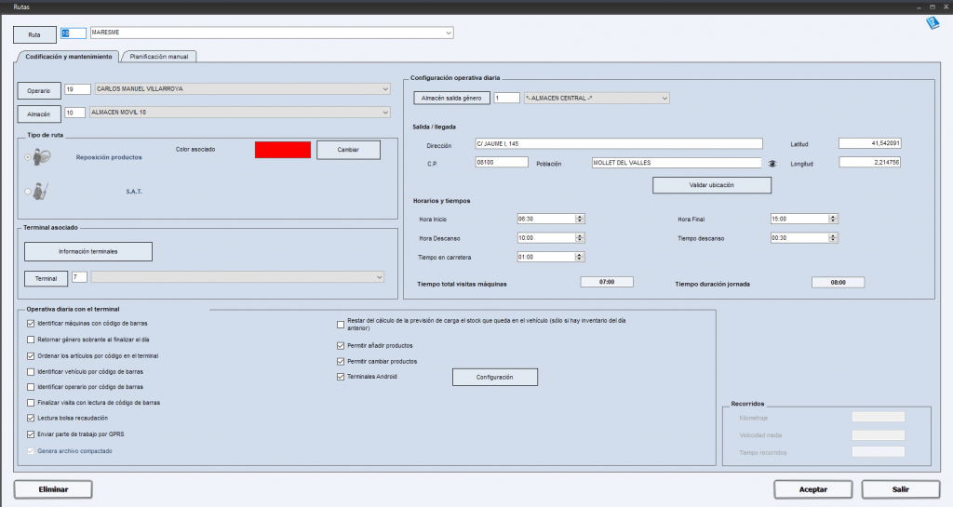The image size is (953, 507).
Task: Select the Reposición productos radio button
Action: pyautogui.click(x=28, y=157)
